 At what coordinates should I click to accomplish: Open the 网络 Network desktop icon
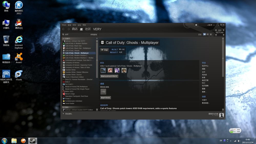click(6, 7)
